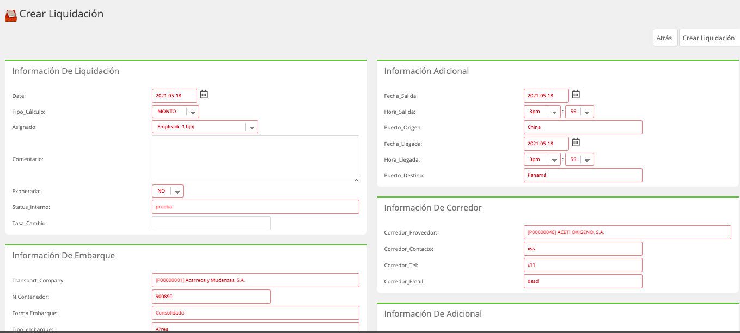The height and width of the screenshot is (333, 740).
Task: Edit the Corredor_Contacto field
Action: pyautogui.click(x=583, y=249)
